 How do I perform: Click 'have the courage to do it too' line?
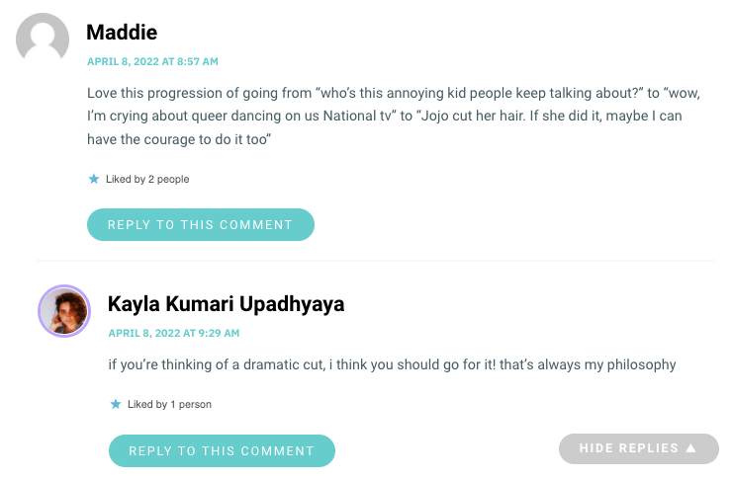[179, 139]
